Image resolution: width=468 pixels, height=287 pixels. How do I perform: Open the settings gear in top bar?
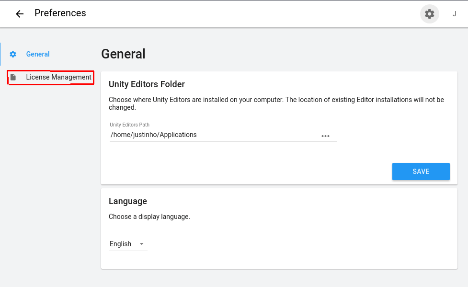point(430,14)
